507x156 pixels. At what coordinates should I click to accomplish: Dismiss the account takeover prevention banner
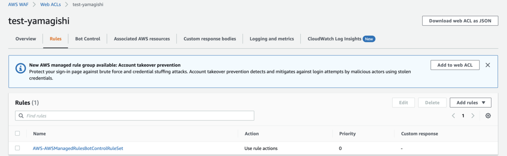[x=488, y=65]
